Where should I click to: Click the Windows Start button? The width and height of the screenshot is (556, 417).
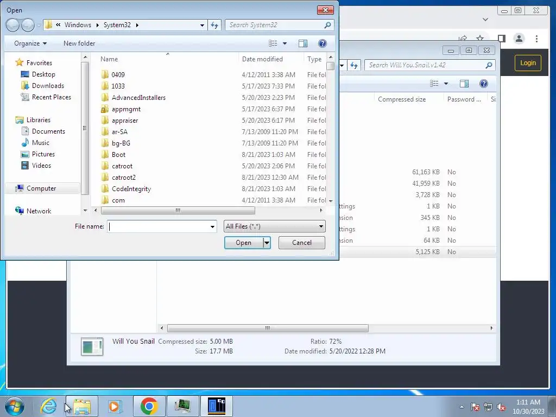point(15,406)
